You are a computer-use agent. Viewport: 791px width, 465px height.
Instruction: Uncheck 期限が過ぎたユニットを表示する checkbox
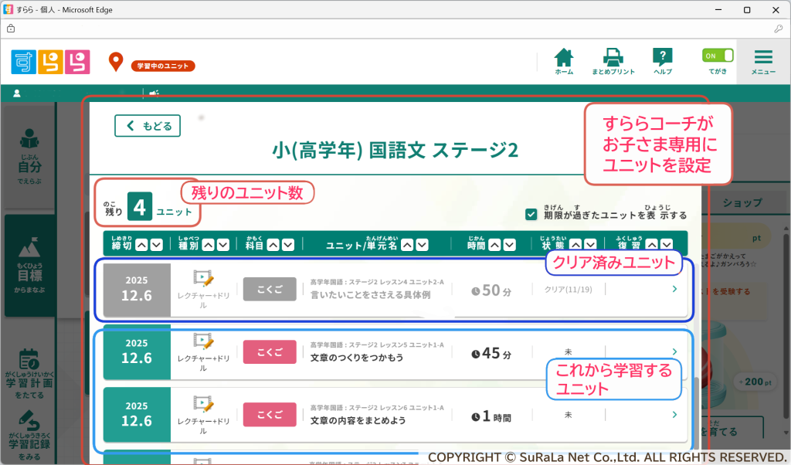tap(531, 215)
